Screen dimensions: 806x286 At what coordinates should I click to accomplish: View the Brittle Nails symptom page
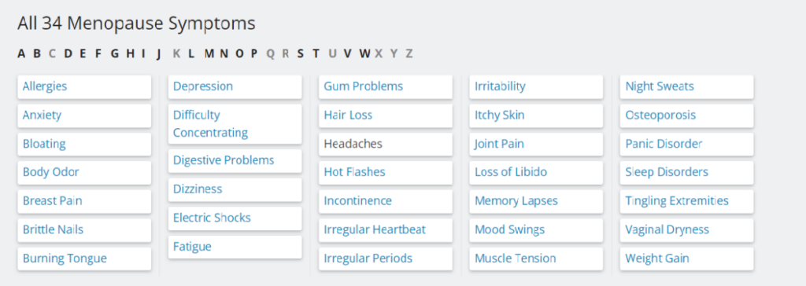pos(84,229)
